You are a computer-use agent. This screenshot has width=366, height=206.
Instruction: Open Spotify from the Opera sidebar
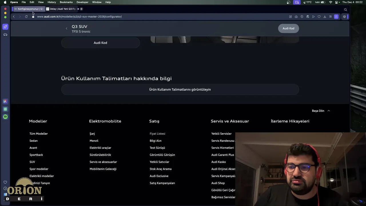(5, 117)
